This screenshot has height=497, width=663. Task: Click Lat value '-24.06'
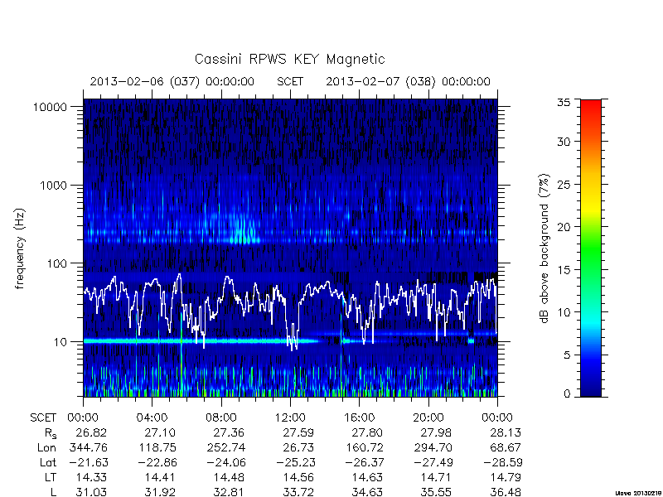(226, 463)
